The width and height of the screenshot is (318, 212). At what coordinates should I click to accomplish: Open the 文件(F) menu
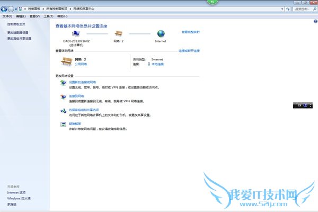tap(7, 16)
